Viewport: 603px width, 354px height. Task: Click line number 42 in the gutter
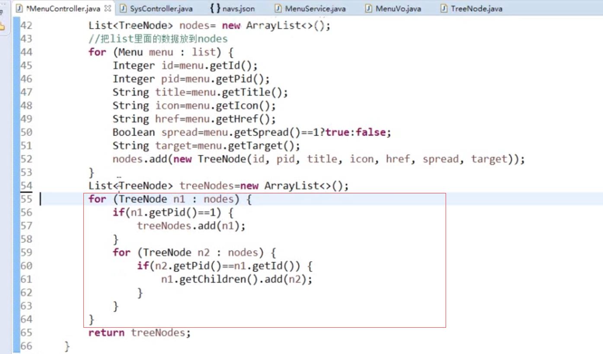tap(26, 26)
